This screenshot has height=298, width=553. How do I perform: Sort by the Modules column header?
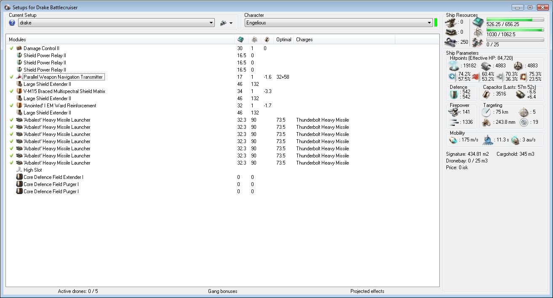click(x=120, y=40)
